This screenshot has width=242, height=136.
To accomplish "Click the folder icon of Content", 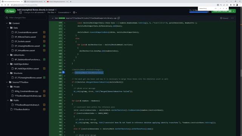I will pos(10,23).
